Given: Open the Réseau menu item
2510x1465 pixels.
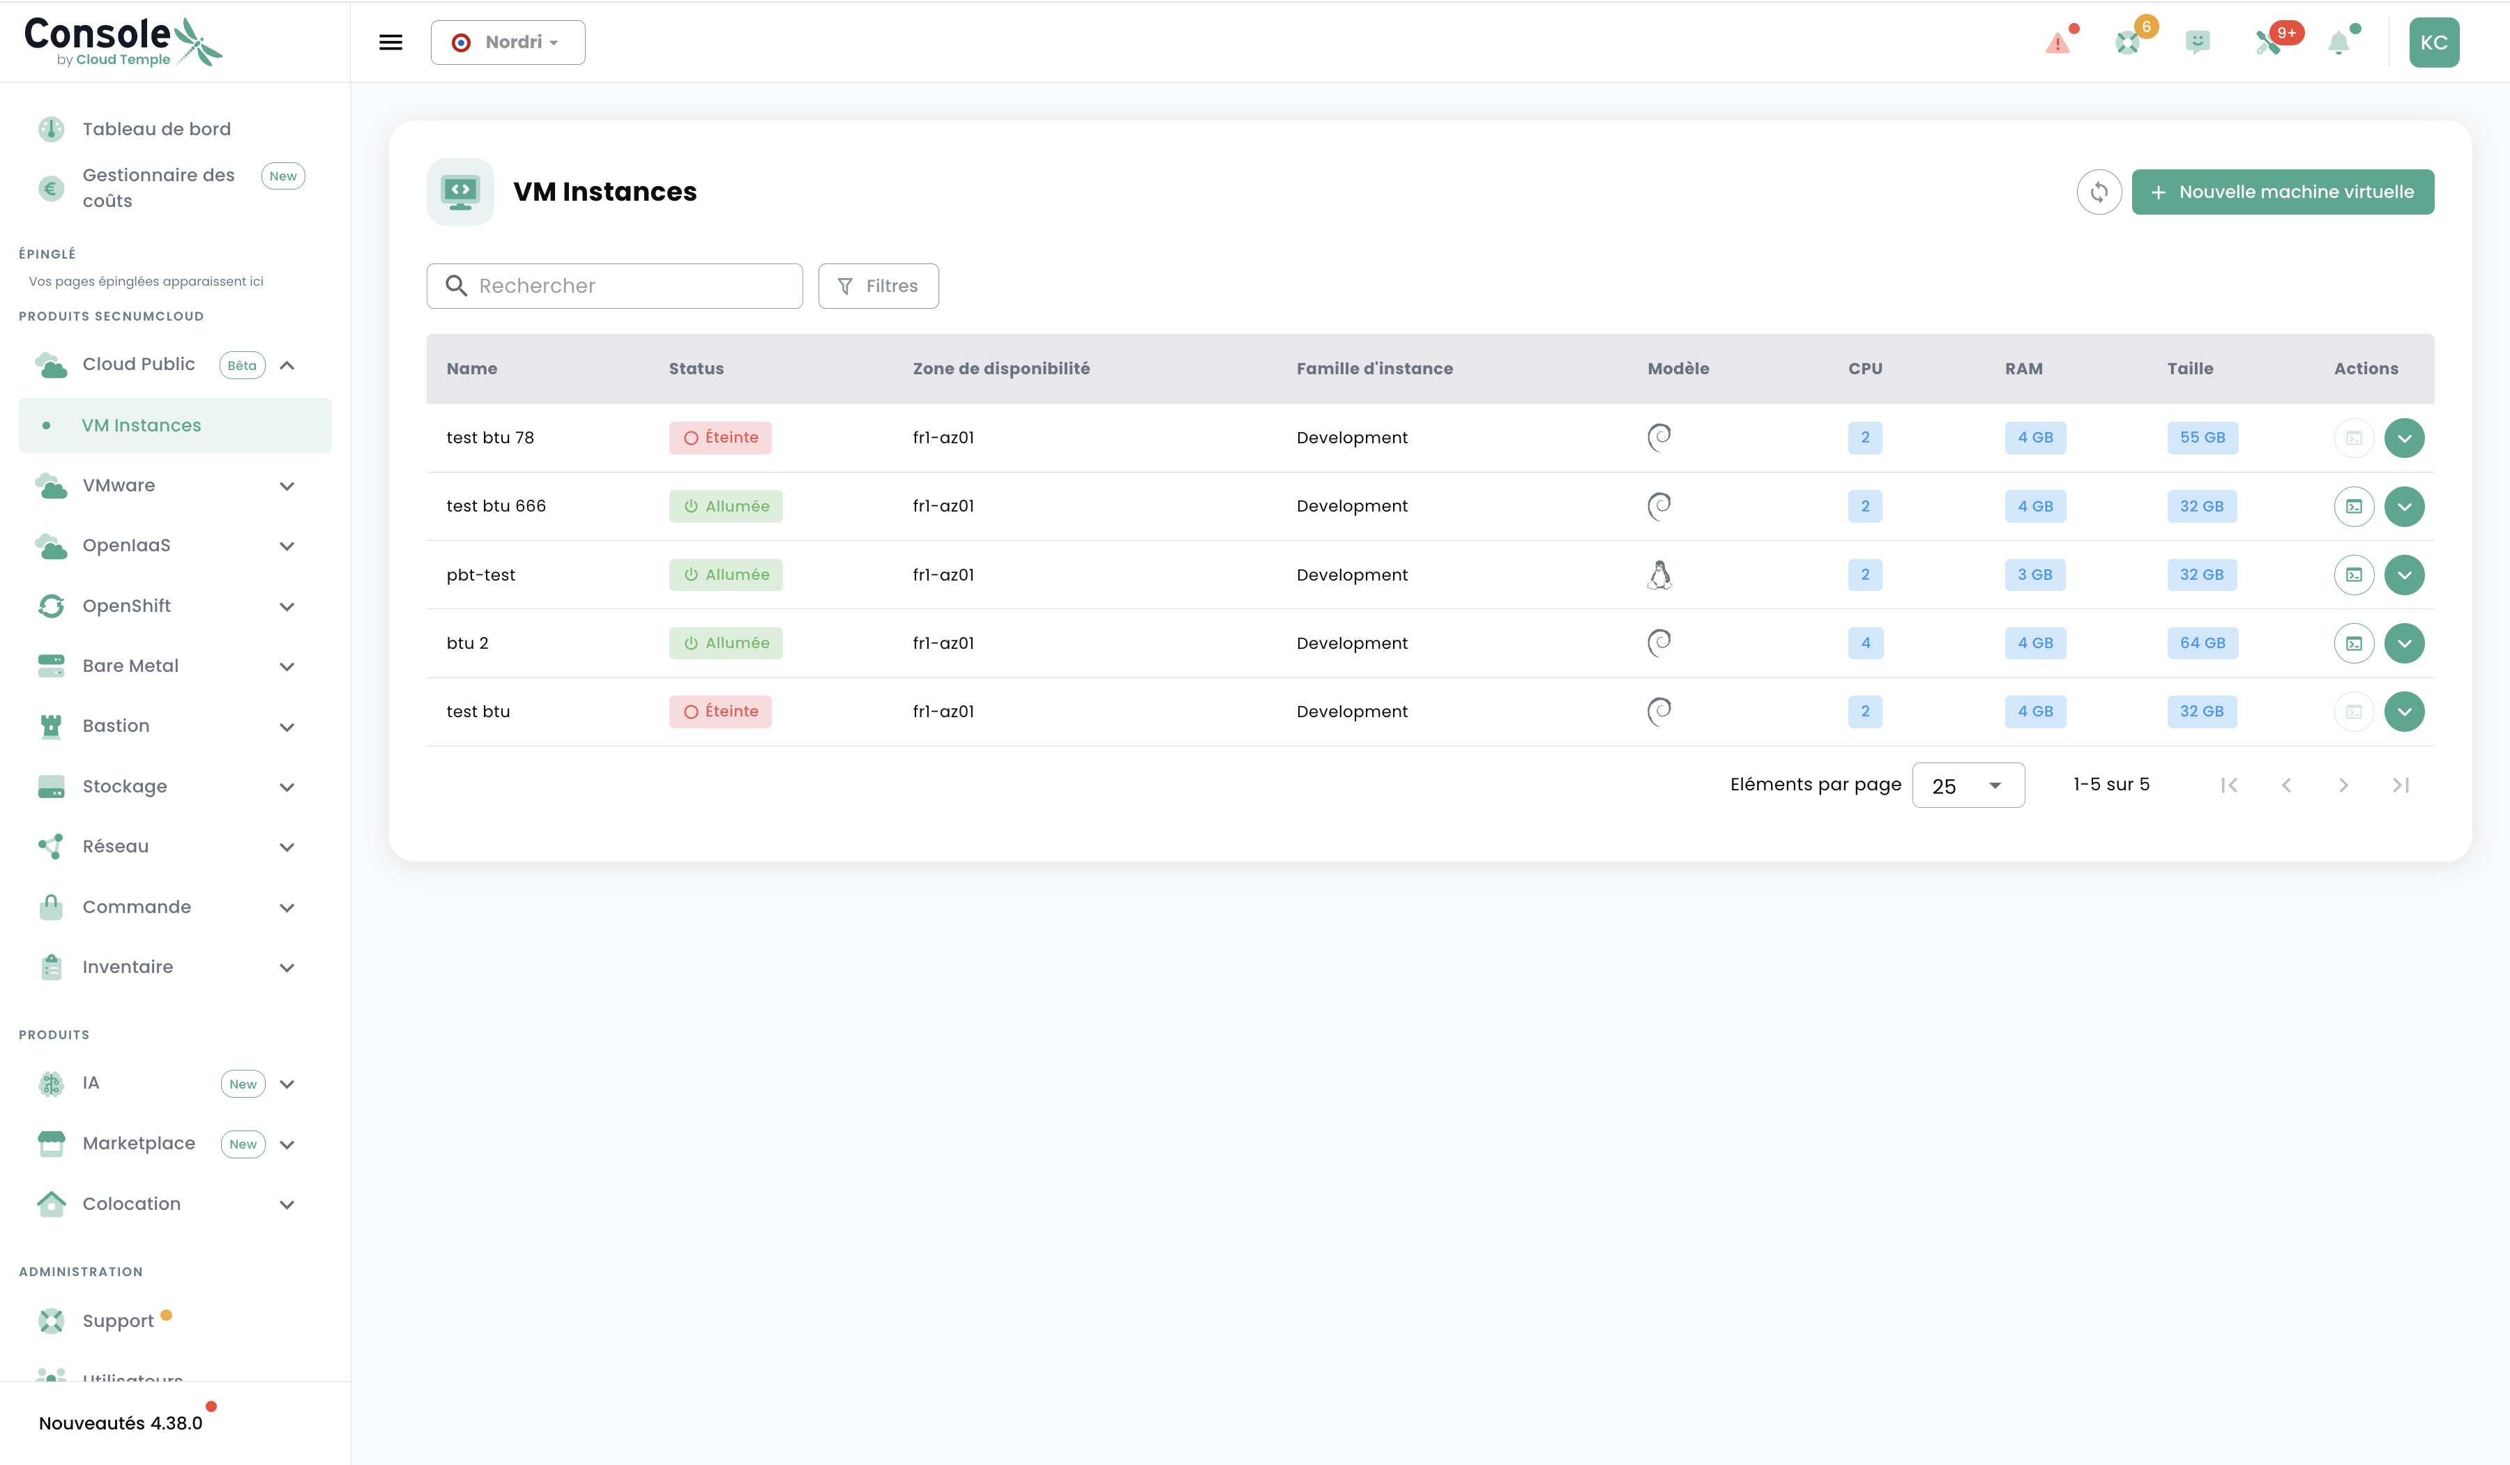Looking at the screenshot, I should click(116, 847).
